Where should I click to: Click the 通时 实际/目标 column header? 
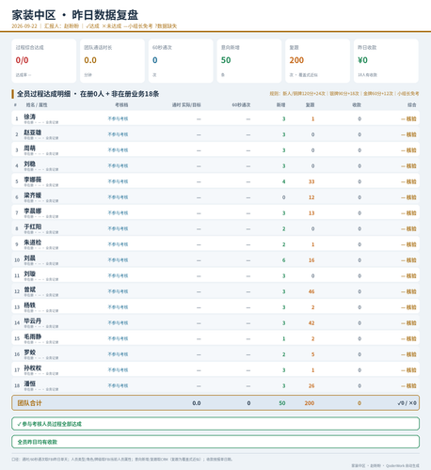tap(186, 105)
